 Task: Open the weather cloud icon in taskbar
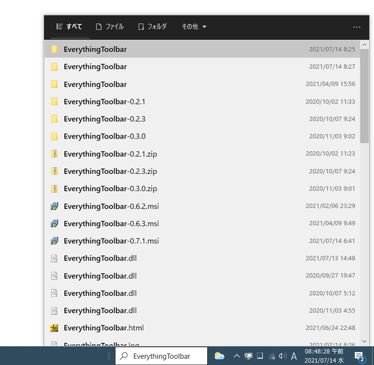[219, 356]
